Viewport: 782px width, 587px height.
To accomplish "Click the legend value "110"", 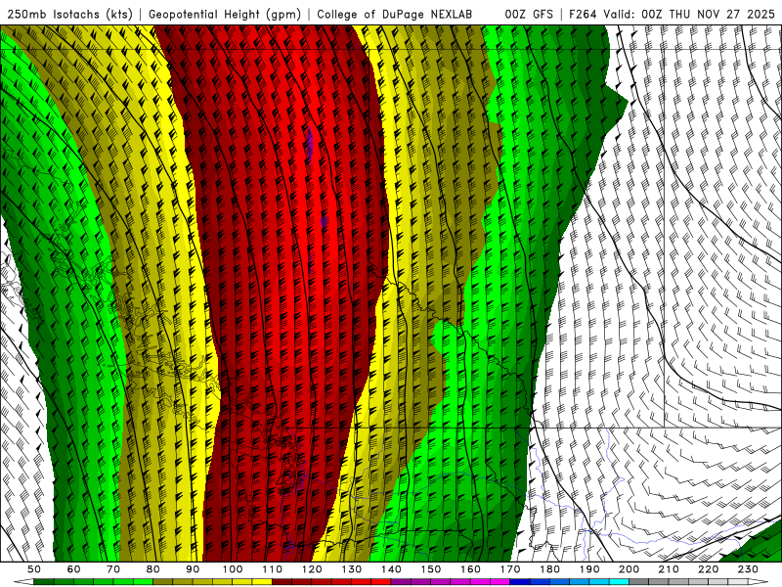I will [x=272, y=569].
